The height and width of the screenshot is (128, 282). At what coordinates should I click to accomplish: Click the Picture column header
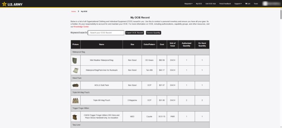(75, 45)
